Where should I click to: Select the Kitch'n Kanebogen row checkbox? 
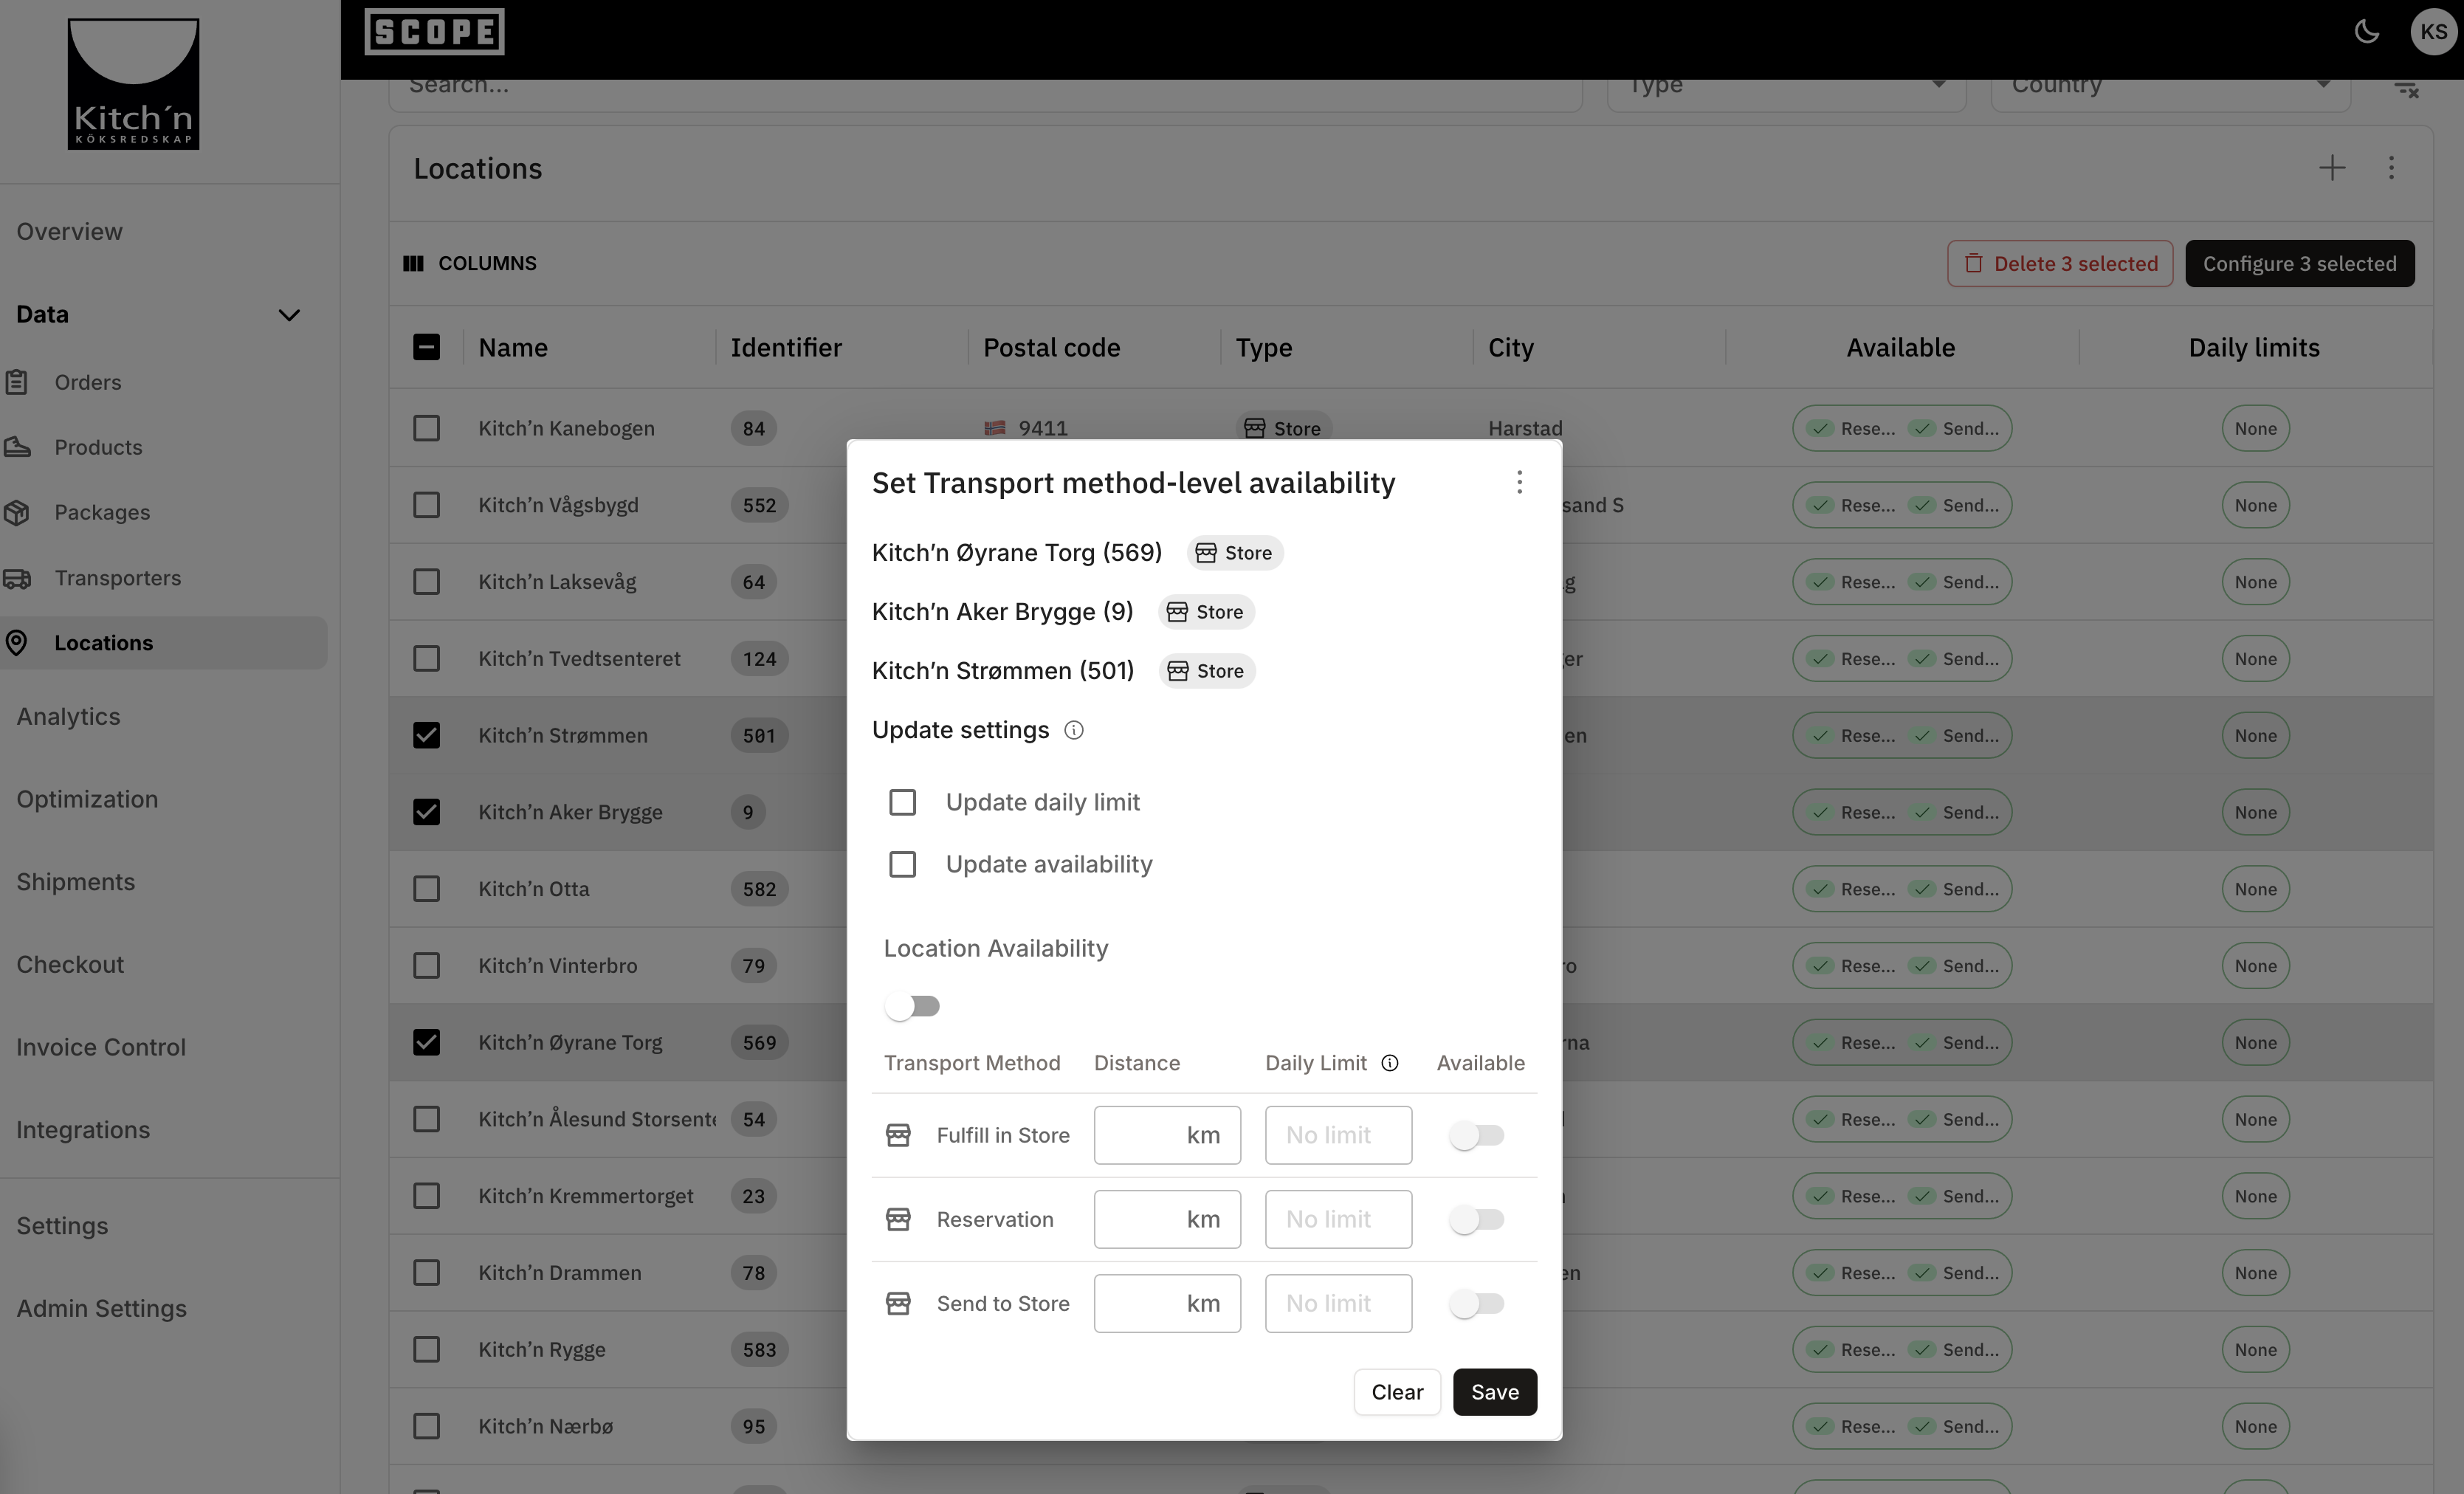point(426,428)
